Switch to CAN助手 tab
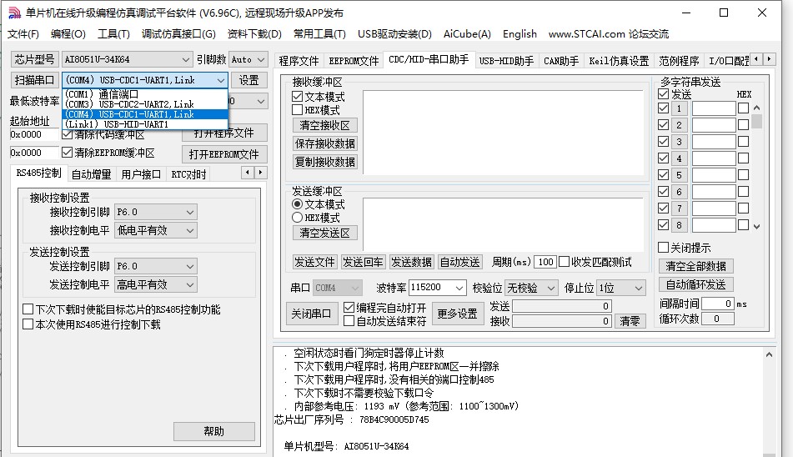This screenshot has width=793, height=457. (561, 61)
